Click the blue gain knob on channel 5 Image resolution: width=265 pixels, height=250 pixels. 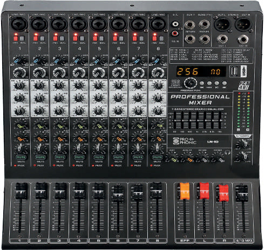click(98, 60)
